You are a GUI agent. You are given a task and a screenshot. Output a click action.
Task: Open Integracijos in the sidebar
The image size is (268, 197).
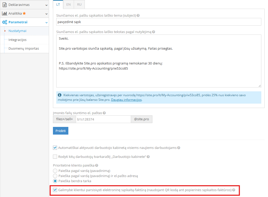pyautogui.click(x=17, y=40)
